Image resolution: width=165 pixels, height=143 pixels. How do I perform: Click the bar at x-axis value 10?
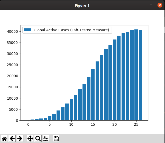(71, 110)
